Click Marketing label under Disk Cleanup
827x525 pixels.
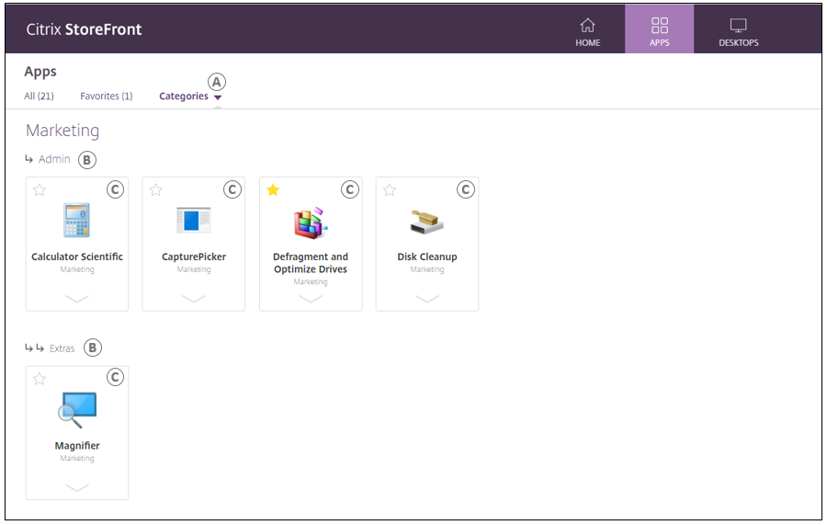pyautogui.click(x=426, y=269)
